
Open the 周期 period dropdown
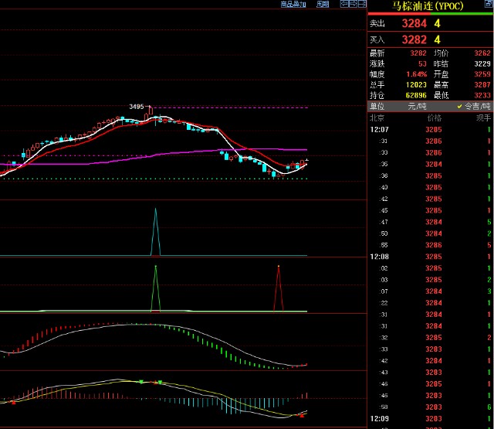point(322,4)
